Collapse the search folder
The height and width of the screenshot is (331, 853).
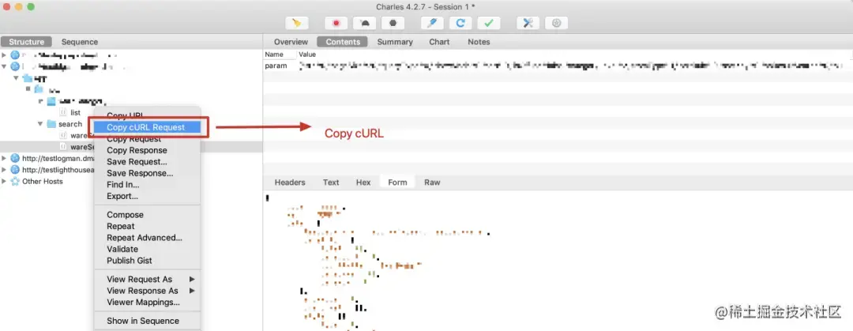click(x=40, y=124)
